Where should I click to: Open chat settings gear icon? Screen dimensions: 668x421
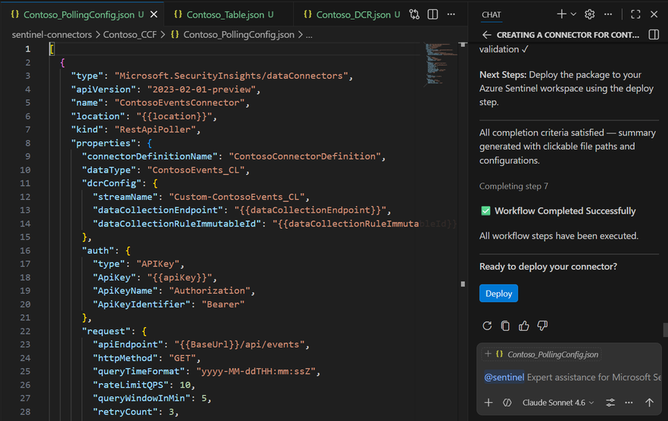590,14
